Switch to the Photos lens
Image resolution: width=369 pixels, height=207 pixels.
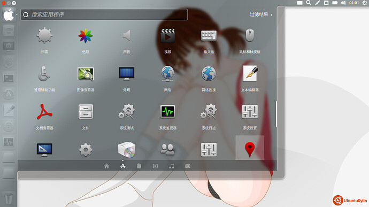pyautogui.click(x=188, y=166)
